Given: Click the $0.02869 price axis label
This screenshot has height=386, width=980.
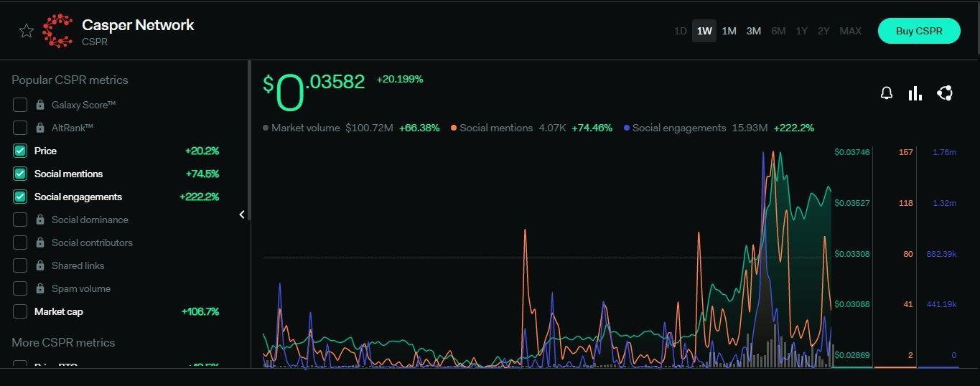Looking at the screenshot, I should 852,355.
